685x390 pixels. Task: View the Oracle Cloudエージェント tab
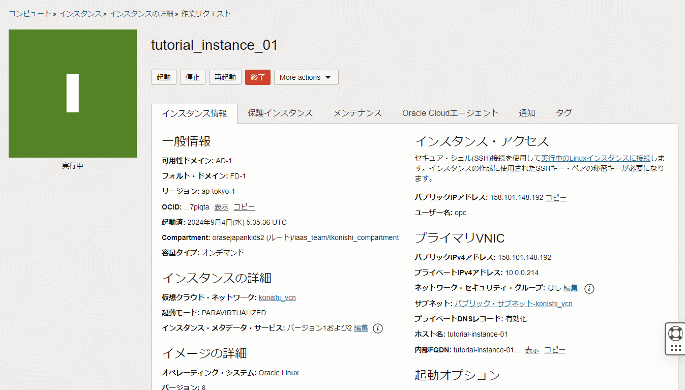(450, 113)
